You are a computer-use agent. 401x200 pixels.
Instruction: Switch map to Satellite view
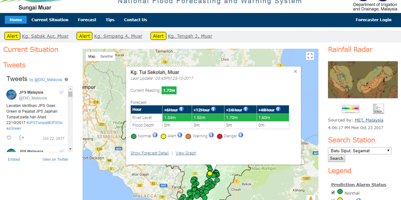tap(106, 56)
